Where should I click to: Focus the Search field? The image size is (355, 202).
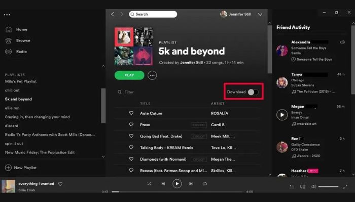pyautogui.click(x=153, y=14)
